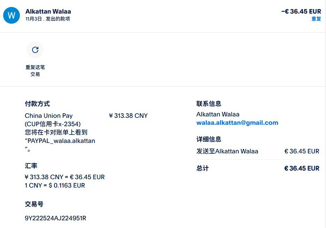Click the 重复这笔交易 label
Screen dimensions: 326x228
tap(35, 70)
